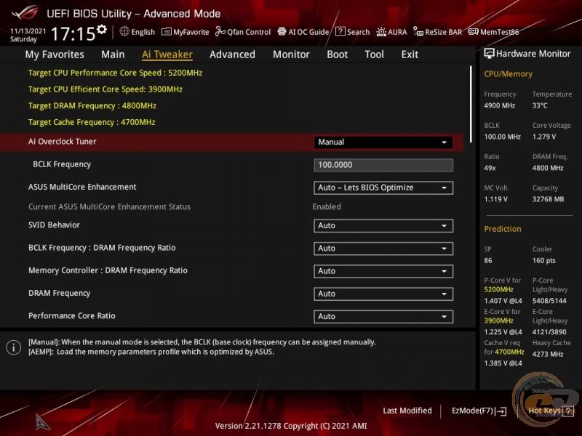Image resolution: width=582 pixels, height=436 pixels.
Task: Click the 4900 MHz frequency reading
Action: [x=499, y=105]
